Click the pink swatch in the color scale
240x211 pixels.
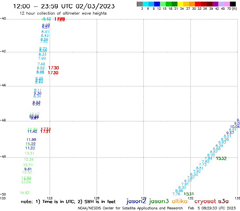tap(227, 4)
